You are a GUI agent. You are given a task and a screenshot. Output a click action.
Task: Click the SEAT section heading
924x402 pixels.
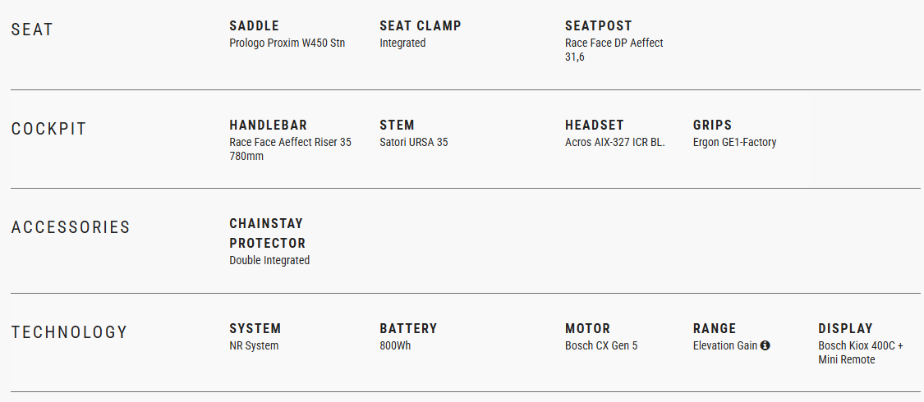pos(33,30)
